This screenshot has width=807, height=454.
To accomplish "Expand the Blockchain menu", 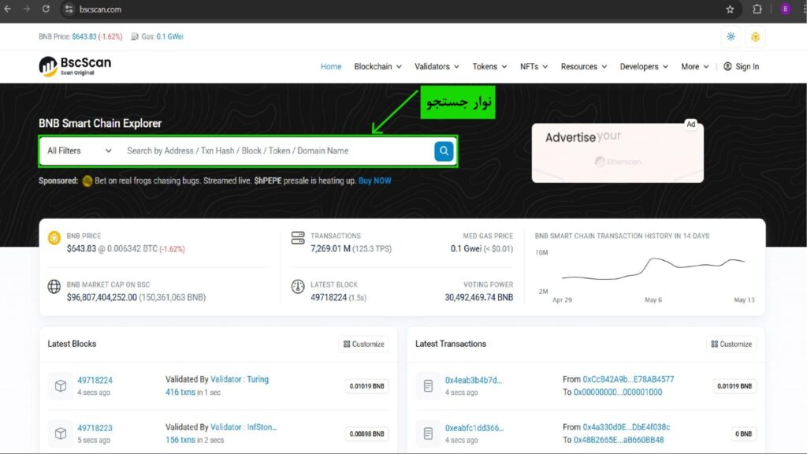I will [x=377, y=66].
